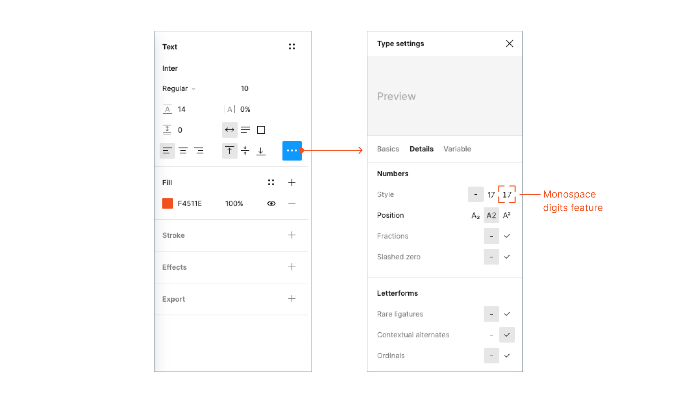Open the type settings options with the blue ellipsis icon
674x397 pixels.
[x=292, y=151]
